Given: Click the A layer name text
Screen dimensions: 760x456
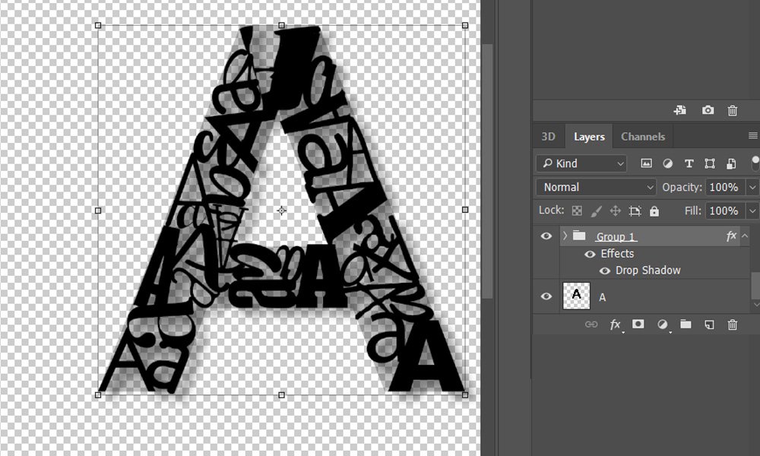Looking at the screenshot, I should point(602,297).
